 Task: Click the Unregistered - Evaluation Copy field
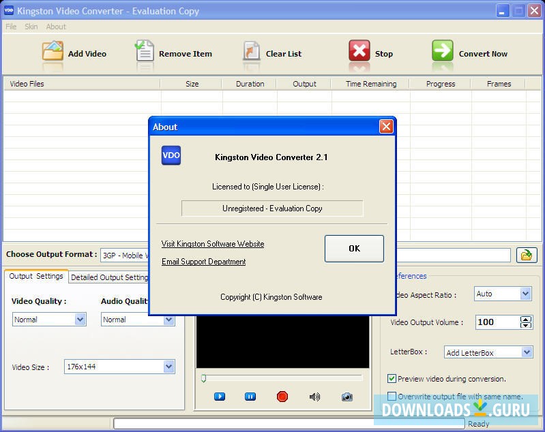272,208
